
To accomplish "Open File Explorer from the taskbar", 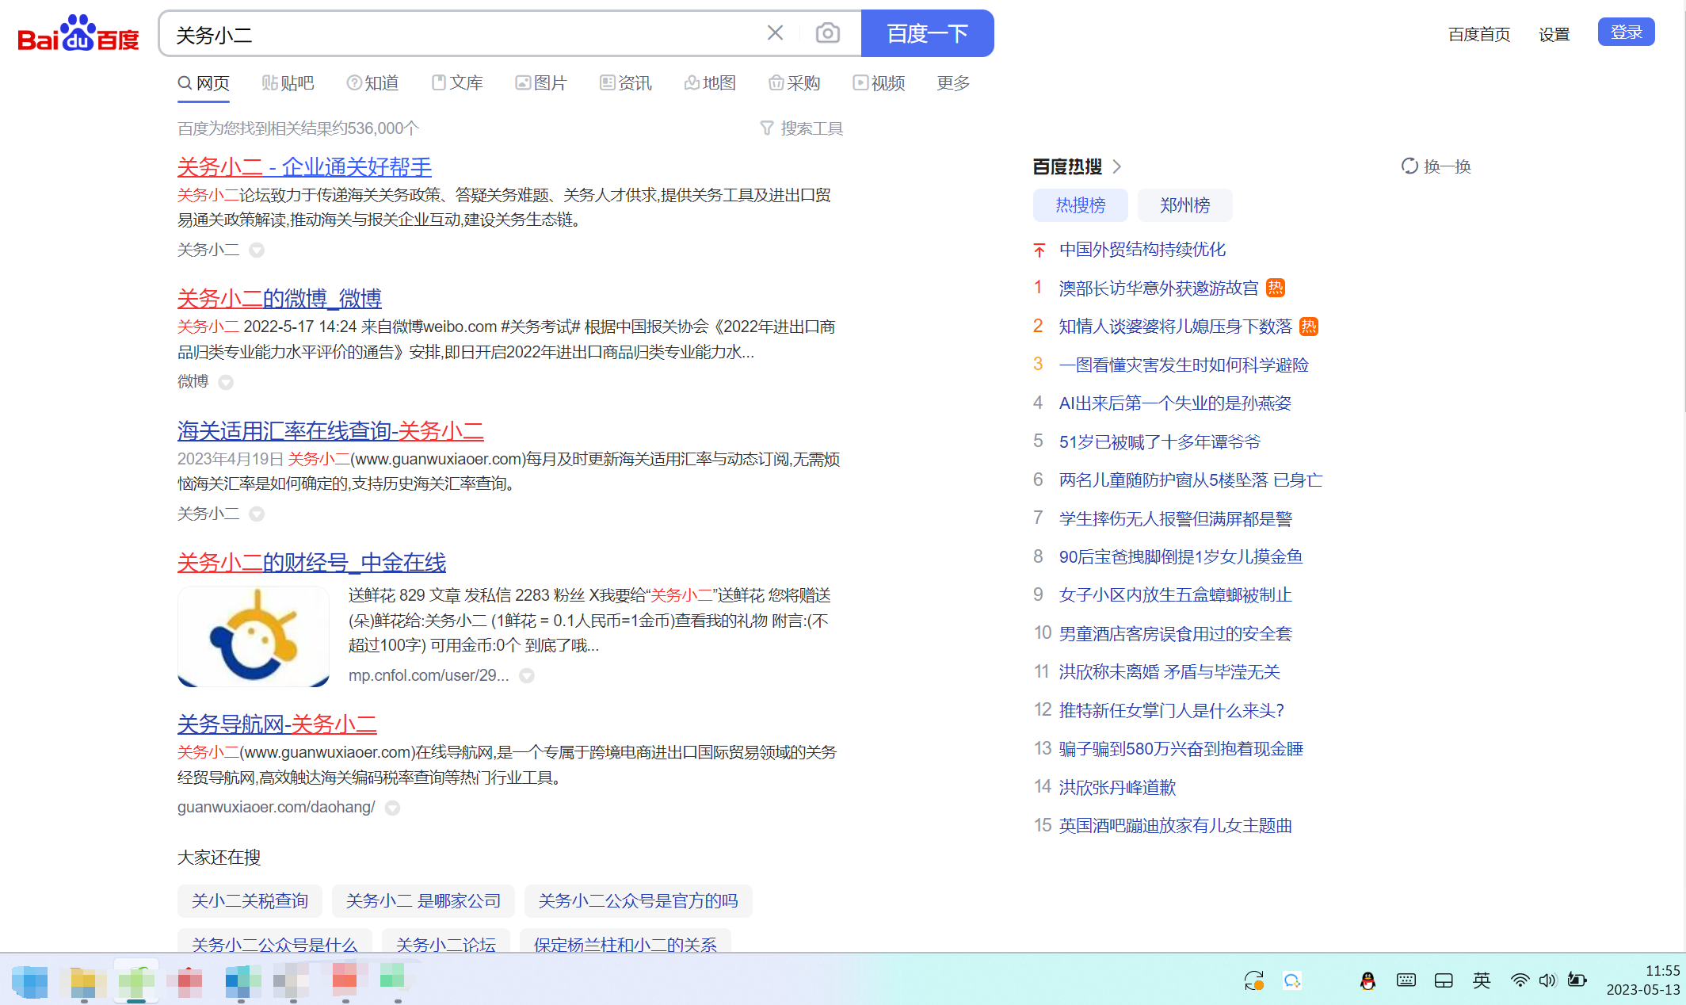I will pyautogui.click(x=84, y=981).
